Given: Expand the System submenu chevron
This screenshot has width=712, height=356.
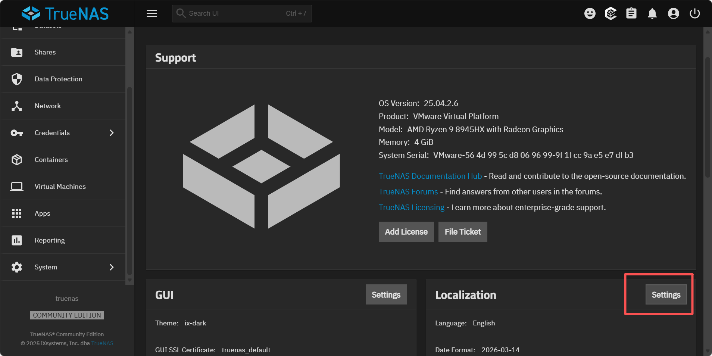Looking at the screenshot, I should (x=112, y=267).
